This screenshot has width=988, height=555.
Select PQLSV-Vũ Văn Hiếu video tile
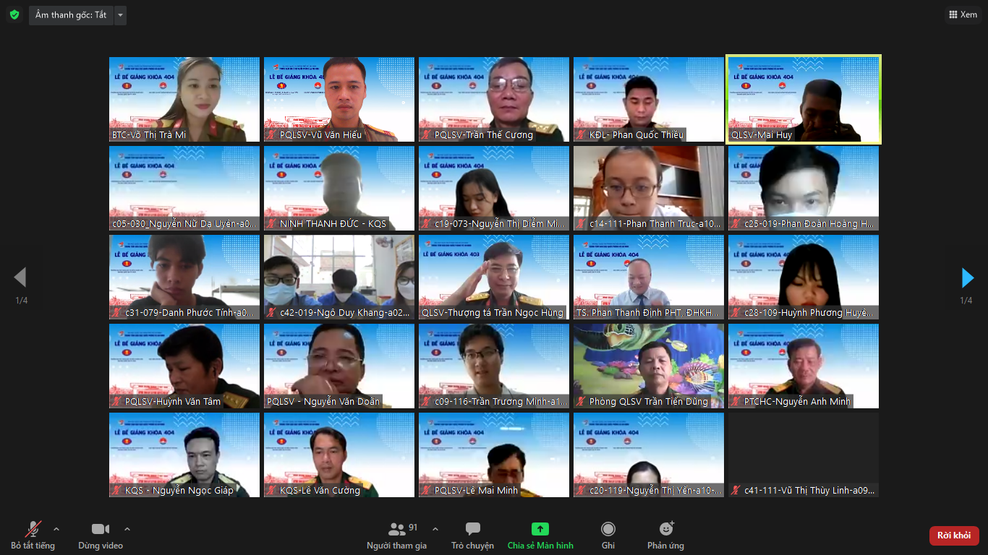(339, 99)
